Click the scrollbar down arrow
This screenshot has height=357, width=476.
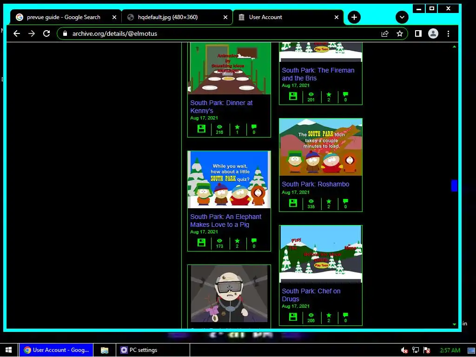pos(454,324)
